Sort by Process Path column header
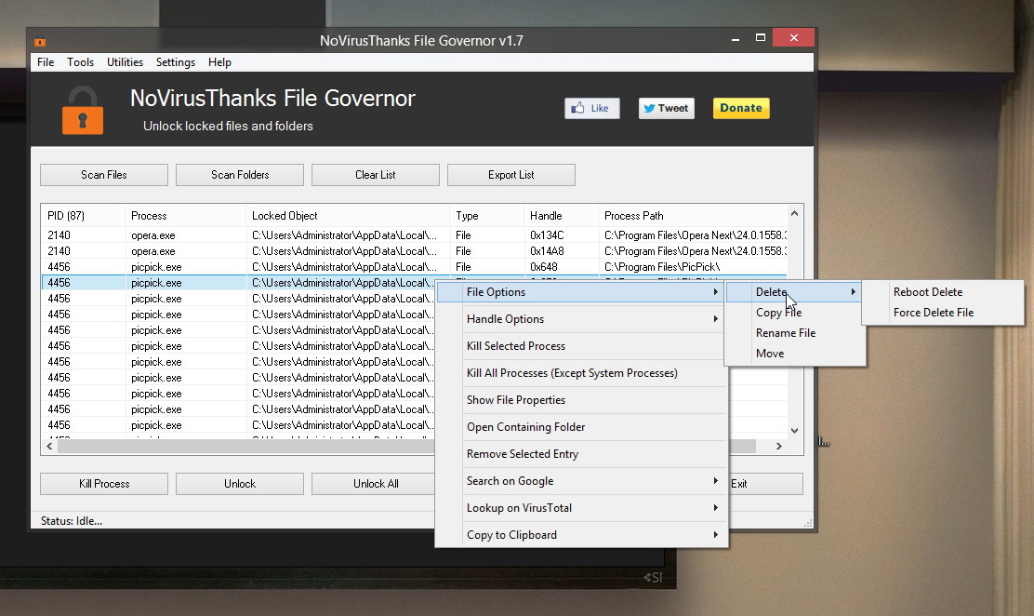 pyautogui.click(x=693, y=216)
